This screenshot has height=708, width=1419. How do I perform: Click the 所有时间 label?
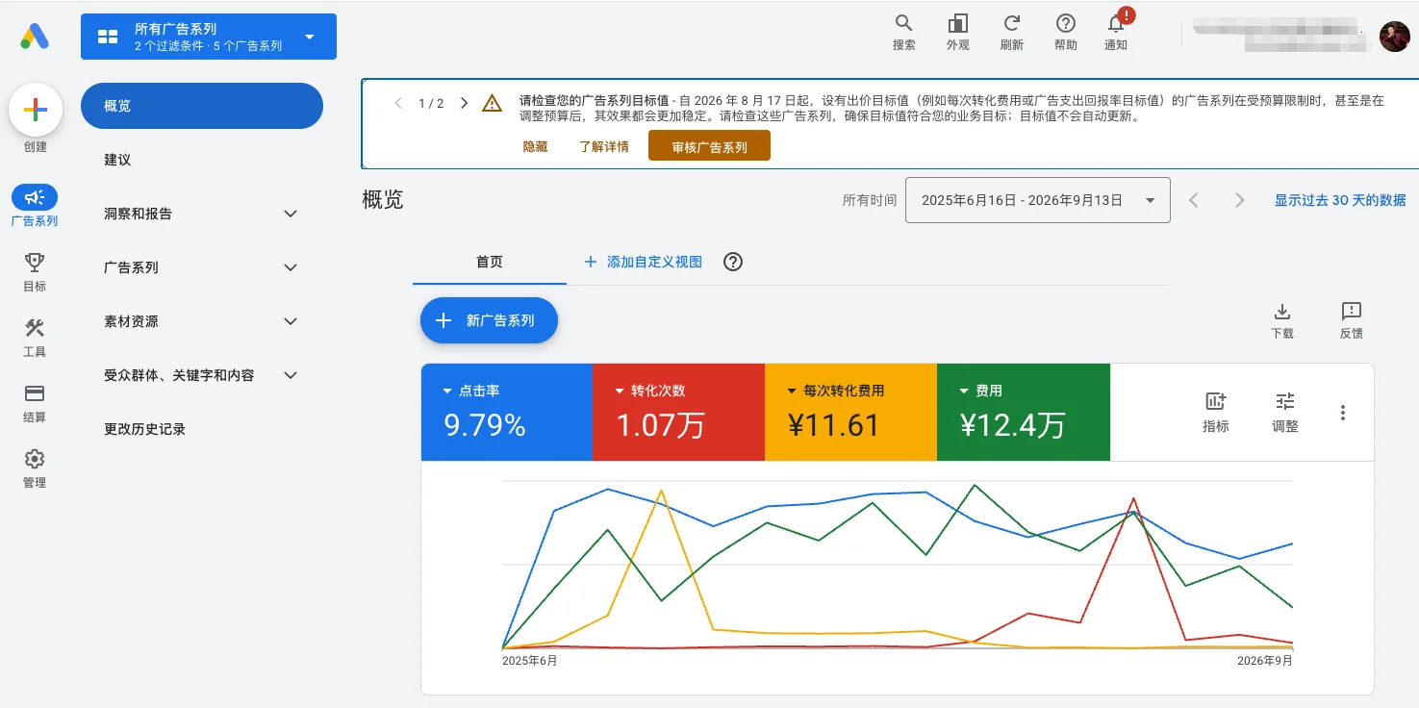coord(870,200)
